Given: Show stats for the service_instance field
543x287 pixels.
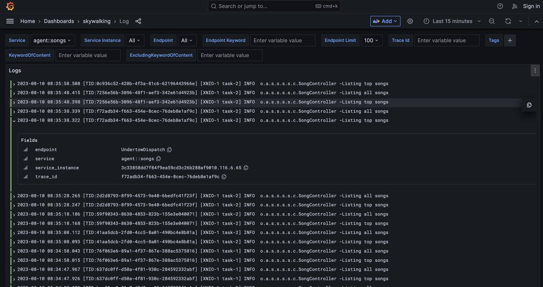Looking at the screenshot, I should 26,168.
